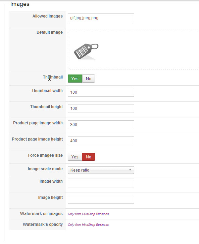Image resolution: width=199 pixels, height=244 pixels.
Task: Click the empty Image width field
Action: [x=101, y=183]
